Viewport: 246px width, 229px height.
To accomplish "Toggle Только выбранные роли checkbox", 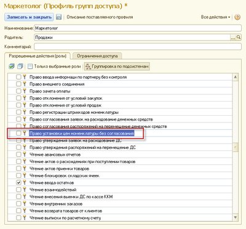I will pos(30,66).
